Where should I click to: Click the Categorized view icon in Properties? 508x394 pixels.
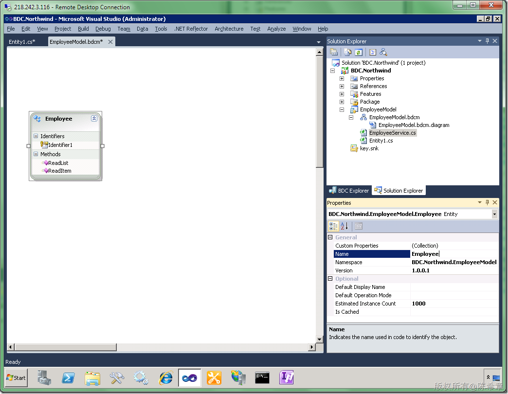(333, 226)
